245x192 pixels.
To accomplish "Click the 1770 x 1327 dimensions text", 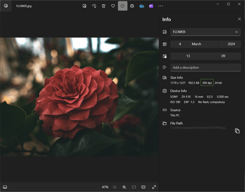I will [178, 83].
